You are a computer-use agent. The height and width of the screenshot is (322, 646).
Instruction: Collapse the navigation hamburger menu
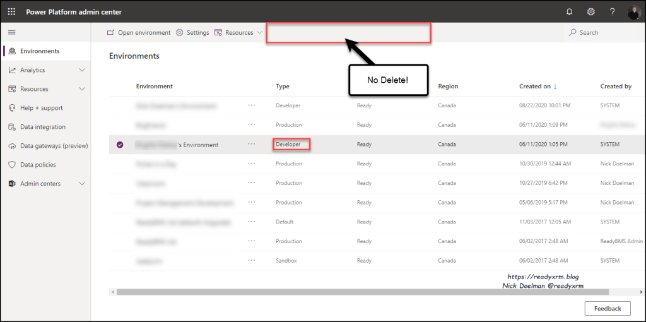tap(11, 32)
